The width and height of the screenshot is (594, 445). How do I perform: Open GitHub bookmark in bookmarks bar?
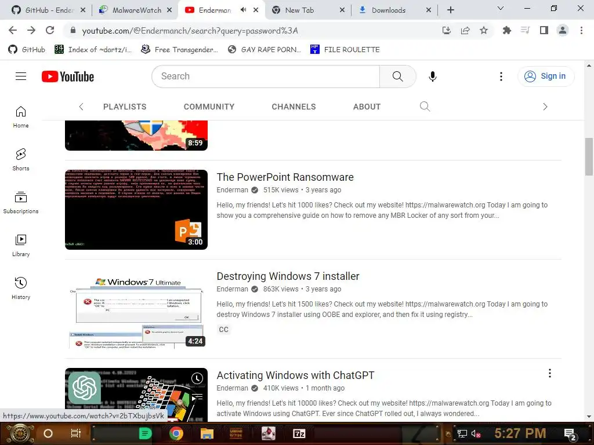tap(27, 50)
